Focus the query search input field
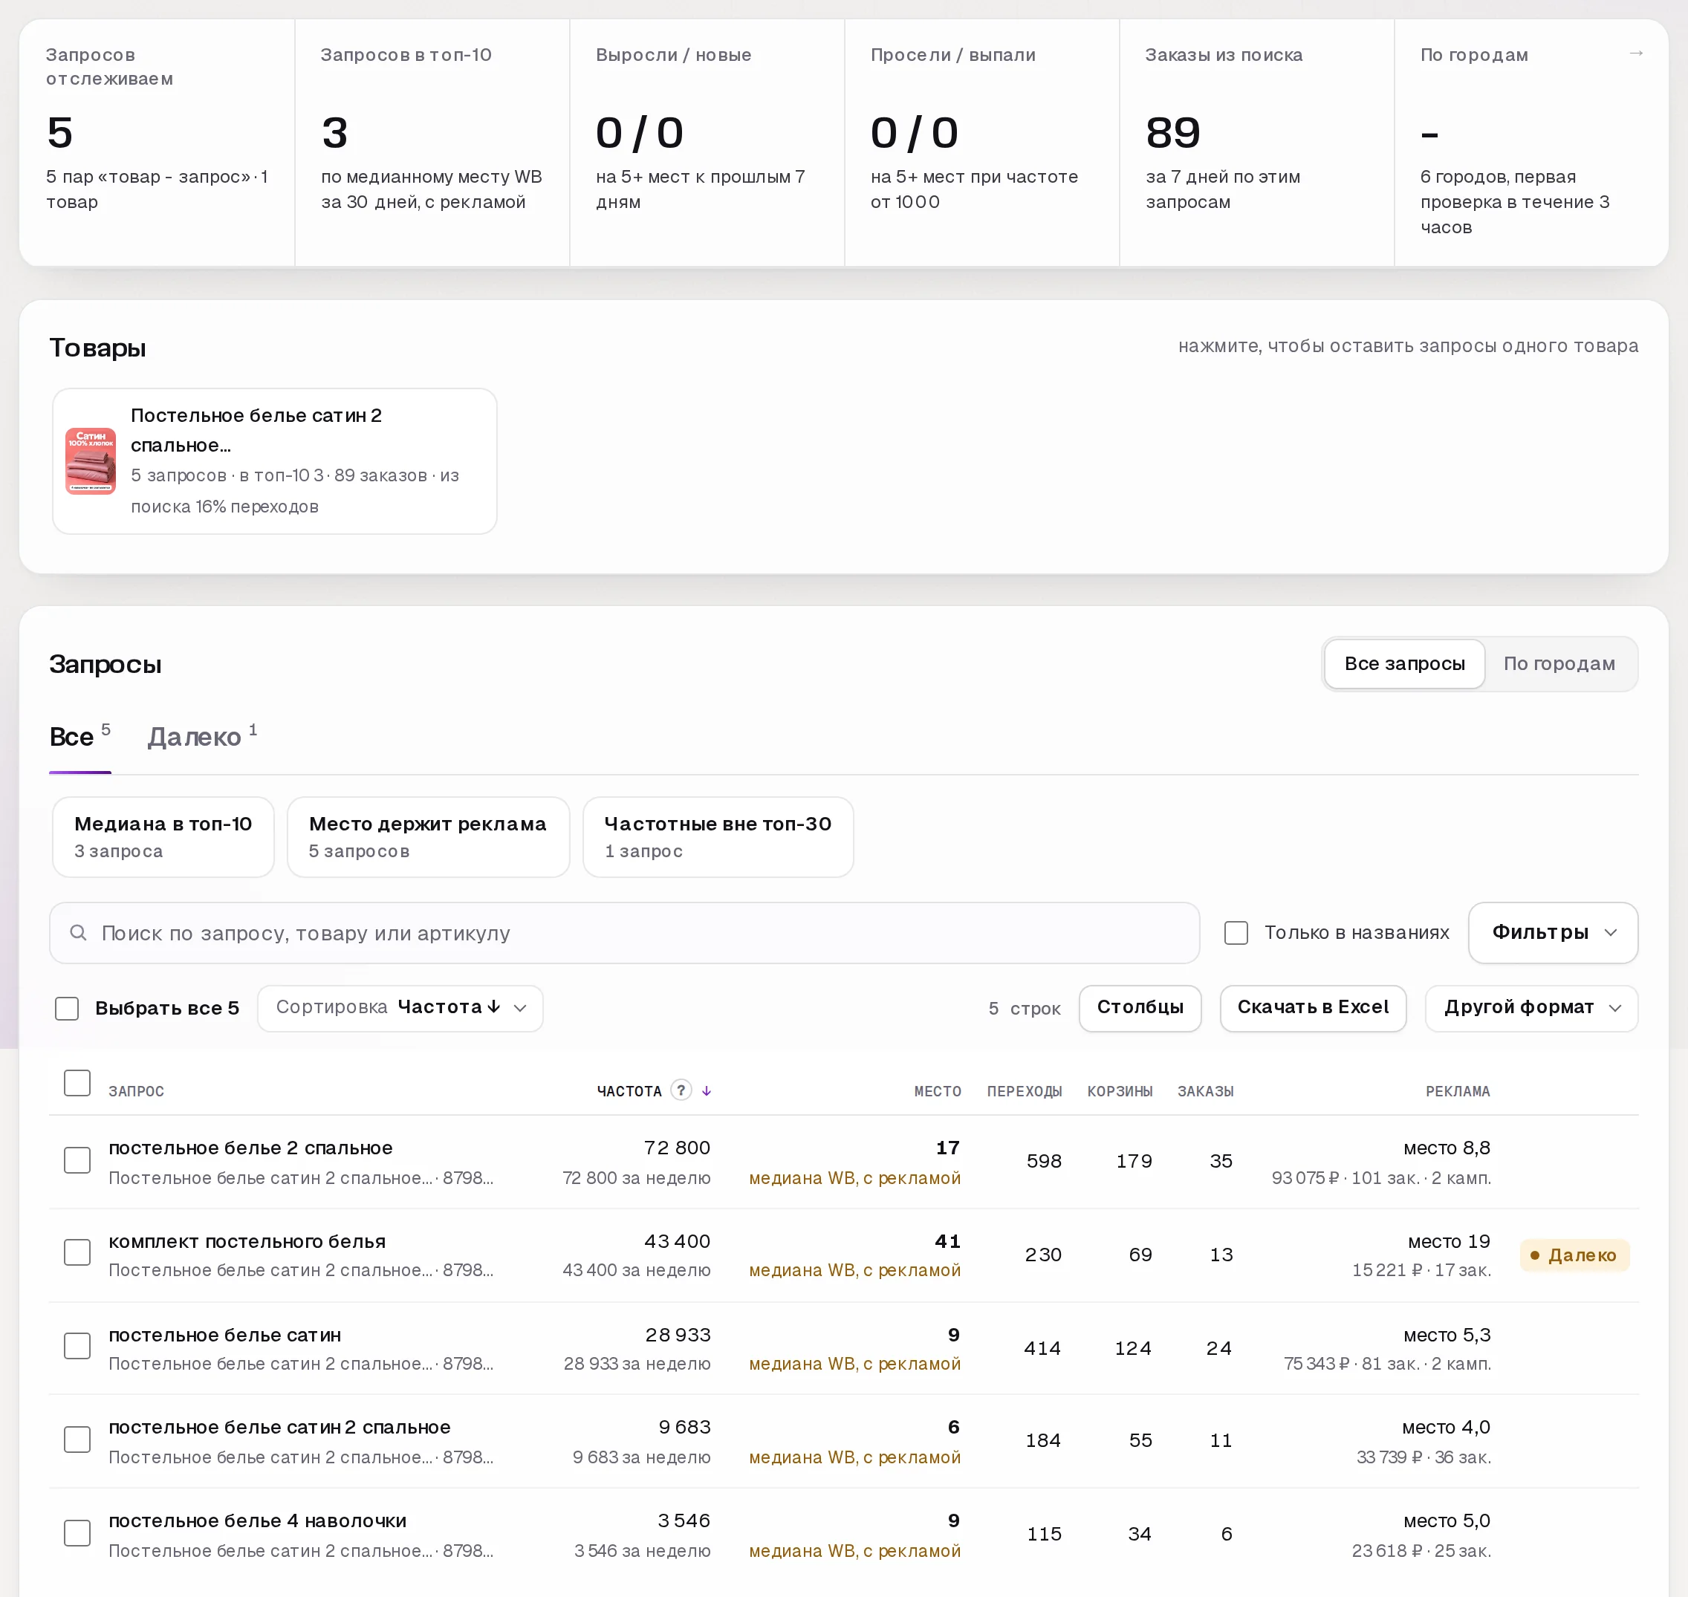The height and width of the screenshot is (1597, 1688). pyautogui.click(x=624, y=933)
